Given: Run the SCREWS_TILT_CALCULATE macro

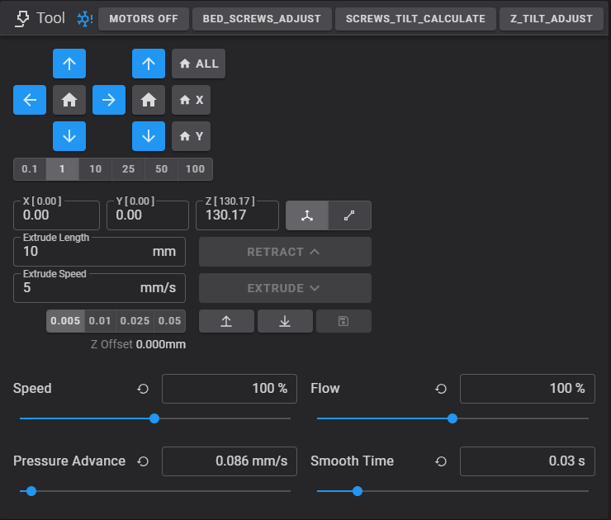Looking at the screenshot, I should pyautogui.click(x=416, y=19).
